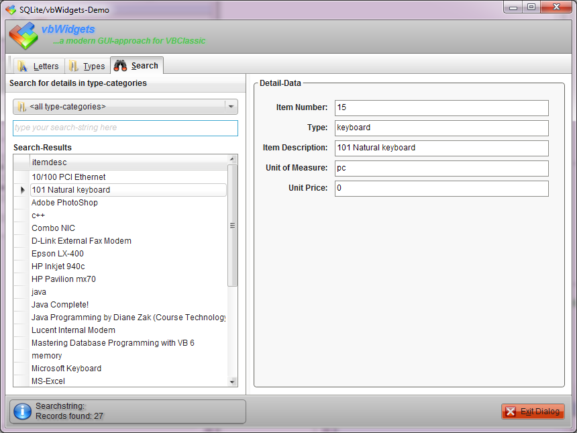Open the Letters tab
Viewport: 577px width, 433px height.
point(39,66)
